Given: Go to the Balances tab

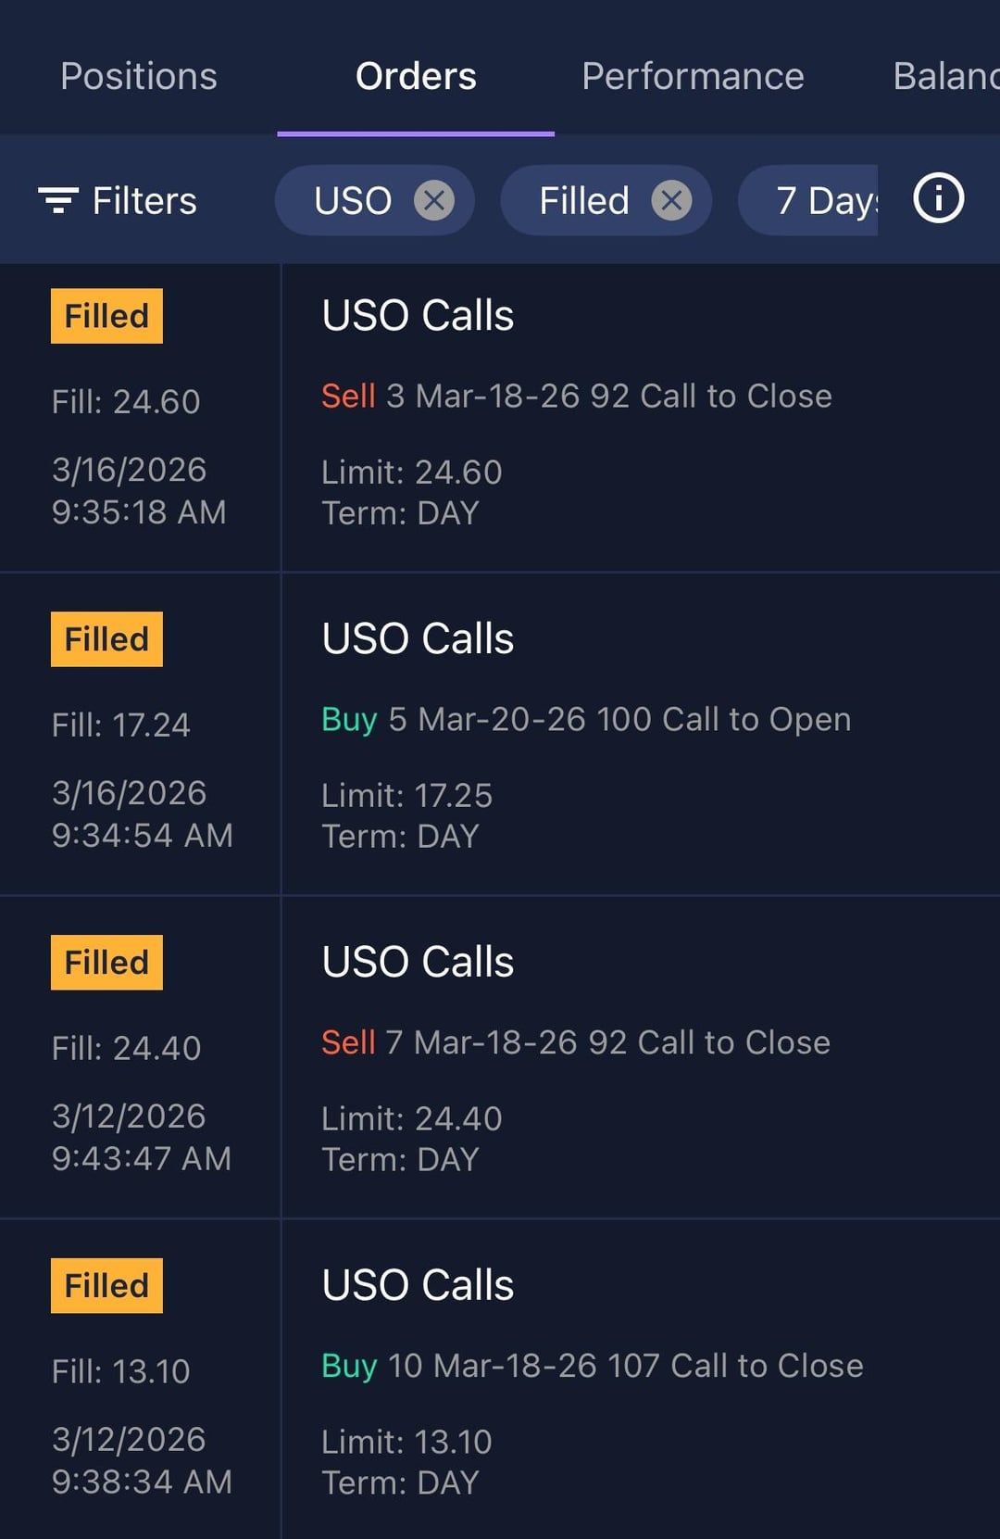Looking at the screenshot, I should 944,76.
